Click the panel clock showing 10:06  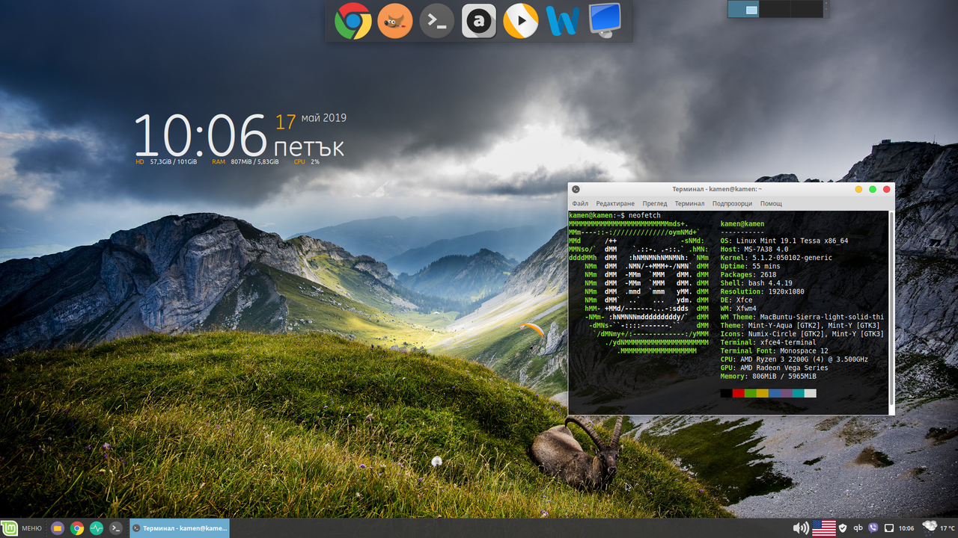(x=906, y=528)
